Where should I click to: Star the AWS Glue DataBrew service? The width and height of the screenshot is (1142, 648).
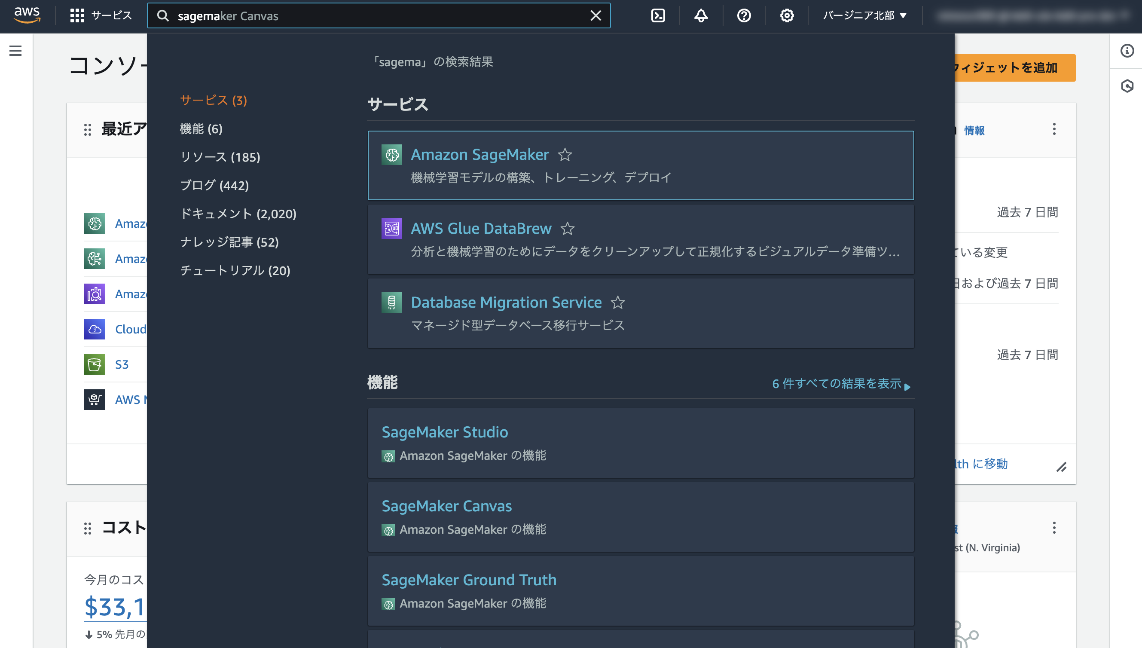pos(567,229)
